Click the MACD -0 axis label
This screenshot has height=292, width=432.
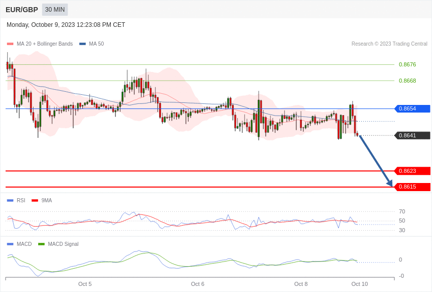coord(402,276)
